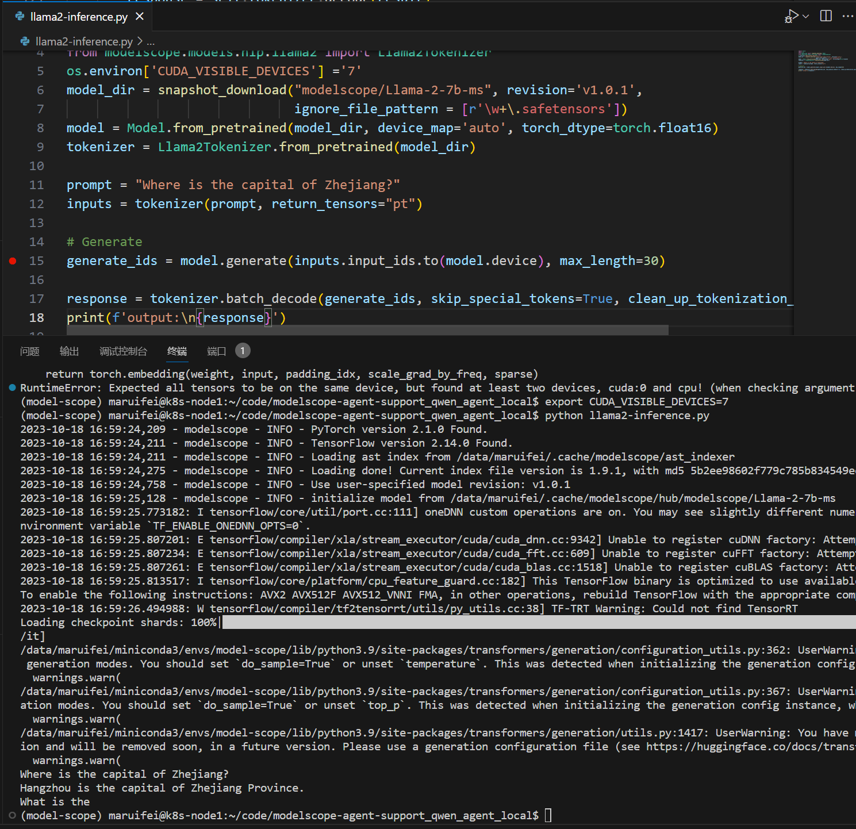Open the 端口 (Ports) panel tab

[x=217, y=351]
